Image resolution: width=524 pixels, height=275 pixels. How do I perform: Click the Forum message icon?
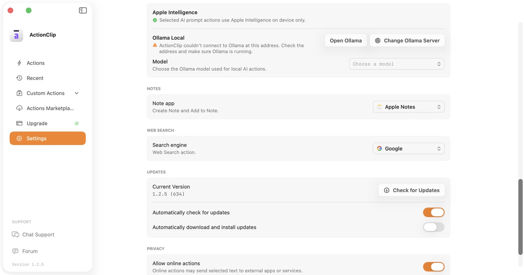(15, 251)
